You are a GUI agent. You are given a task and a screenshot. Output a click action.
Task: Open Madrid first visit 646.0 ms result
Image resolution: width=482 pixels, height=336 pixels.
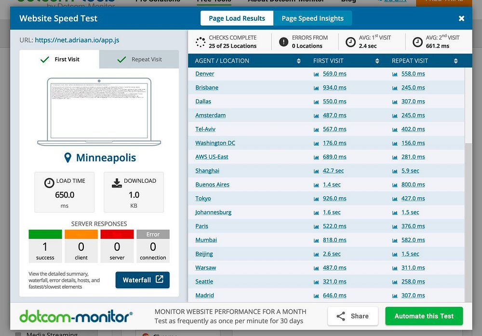pos(335,295)
